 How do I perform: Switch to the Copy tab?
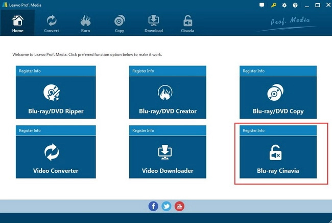pyautogui.click(x=120, y=24)
